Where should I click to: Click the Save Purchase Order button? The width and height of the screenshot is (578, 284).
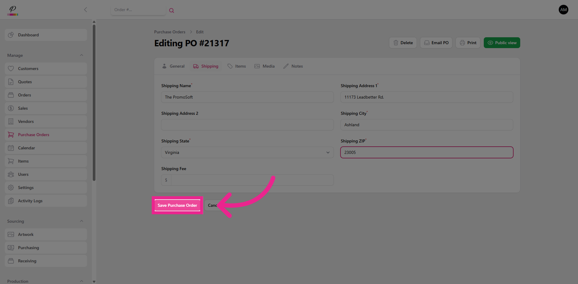(177, 205)
